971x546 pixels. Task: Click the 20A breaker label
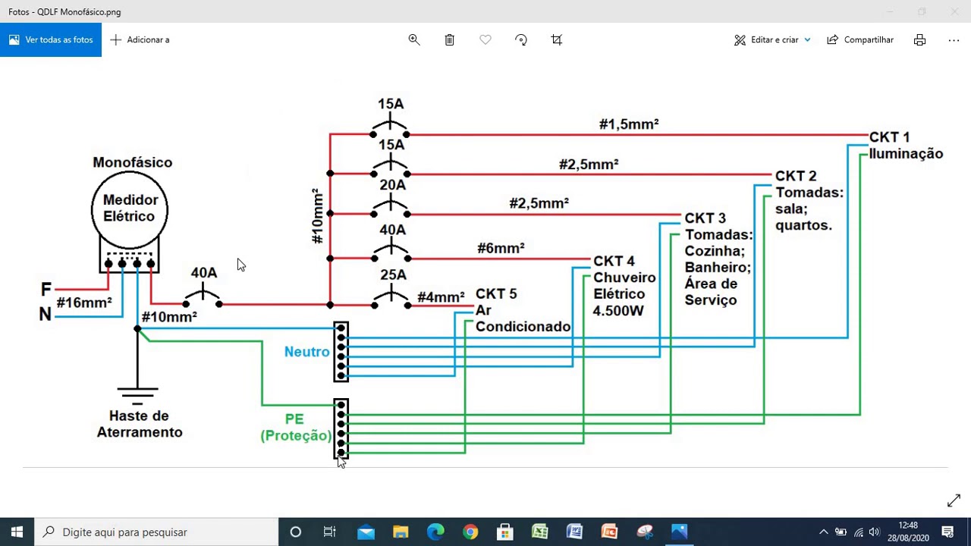tap(392, 185)
